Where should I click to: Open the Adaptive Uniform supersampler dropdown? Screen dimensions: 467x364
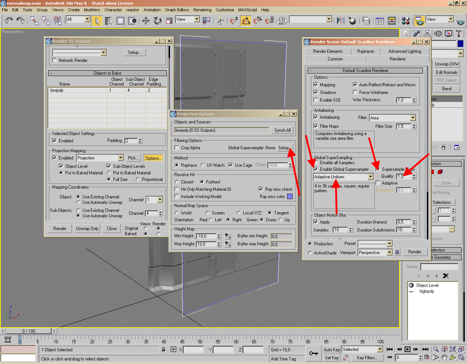click(370, 177)
